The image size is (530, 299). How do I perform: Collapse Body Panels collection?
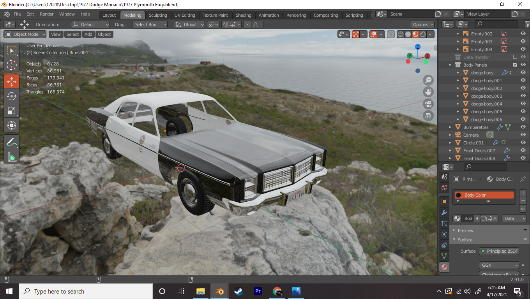pyautogui.click(x=450, y=65)
